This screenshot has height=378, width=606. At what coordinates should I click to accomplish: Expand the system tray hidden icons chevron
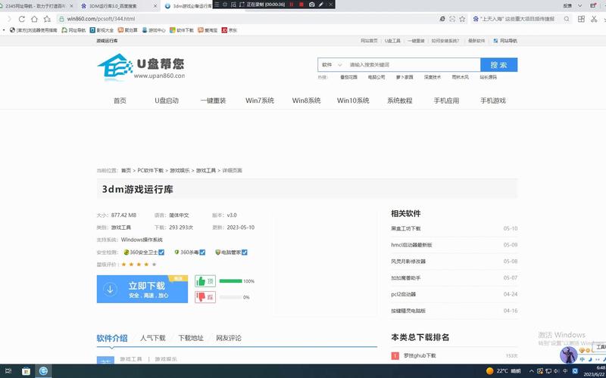coord(532,371)
